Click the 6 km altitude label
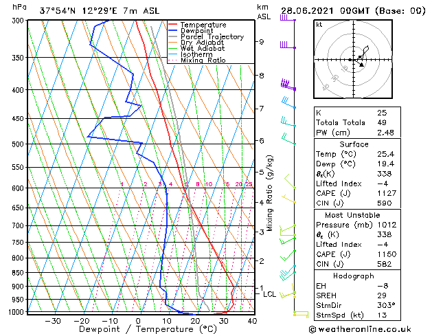Image resolution: width=432 pixels, height=334 pixels. pyautogui.click(x=262, y=141)
